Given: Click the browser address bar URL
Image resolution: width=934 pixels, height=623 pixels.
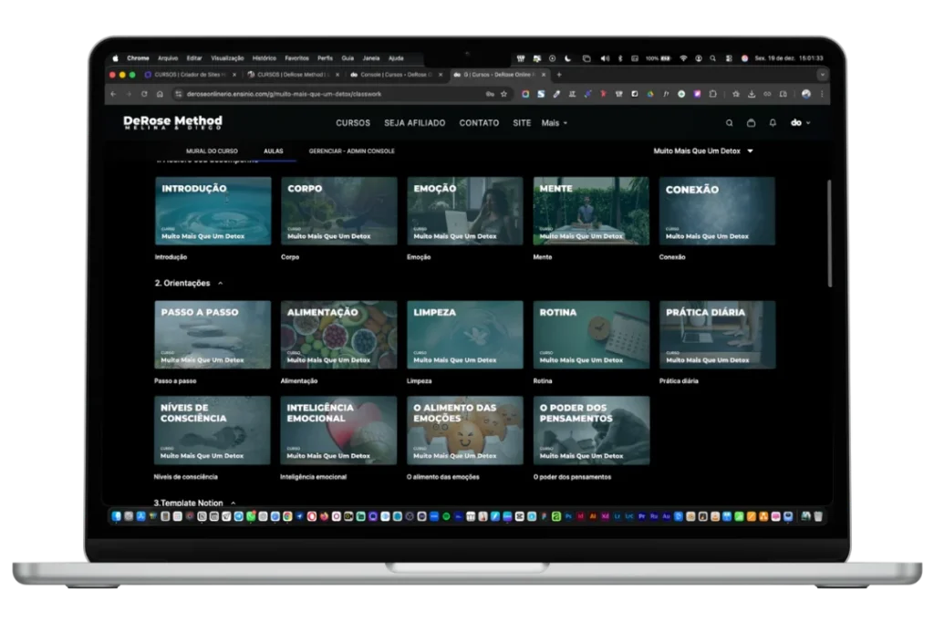Looking at the screenshot, I should 284,94.
